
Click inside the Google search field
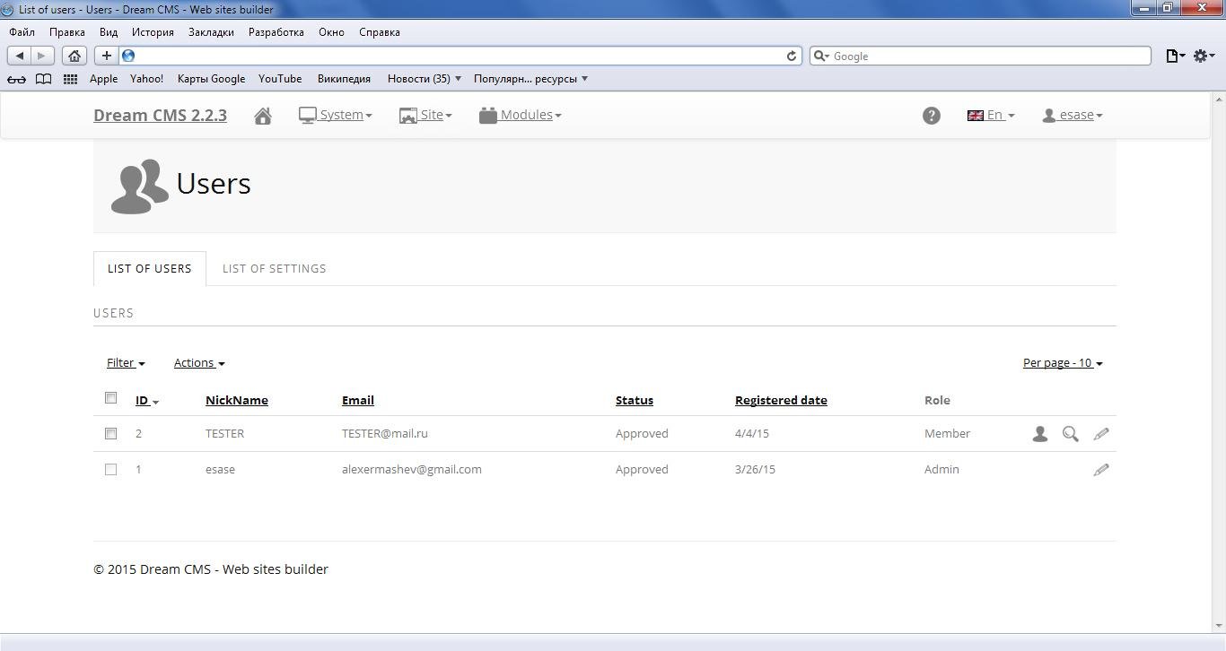978,56
